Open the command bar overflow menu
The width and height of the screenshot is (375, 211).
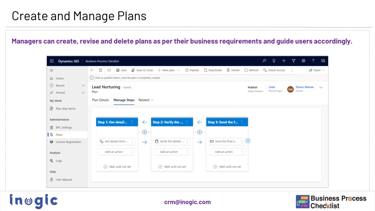tap(292, 70)
